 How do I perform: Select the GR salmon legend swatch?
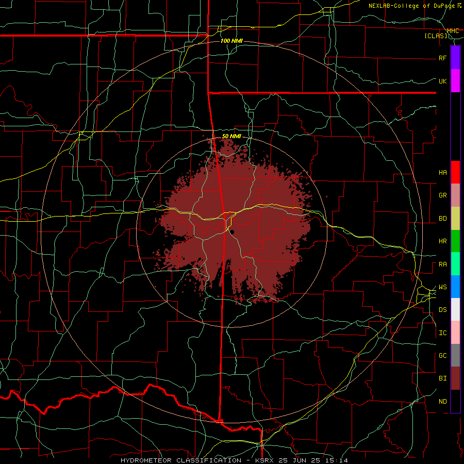[455, 195]
